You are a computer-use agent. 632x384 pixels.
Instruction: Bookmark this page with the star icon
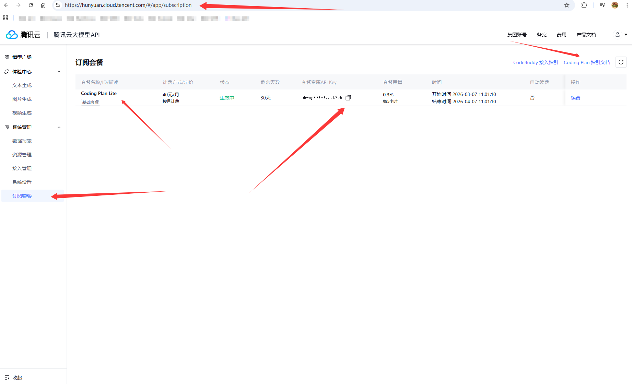click(x=567, y=5)
